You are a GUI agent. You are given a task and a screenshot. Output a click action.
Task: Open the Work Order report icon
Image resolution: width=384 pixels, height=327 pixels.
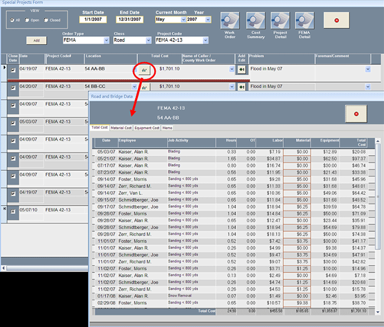tap(230, 21)
